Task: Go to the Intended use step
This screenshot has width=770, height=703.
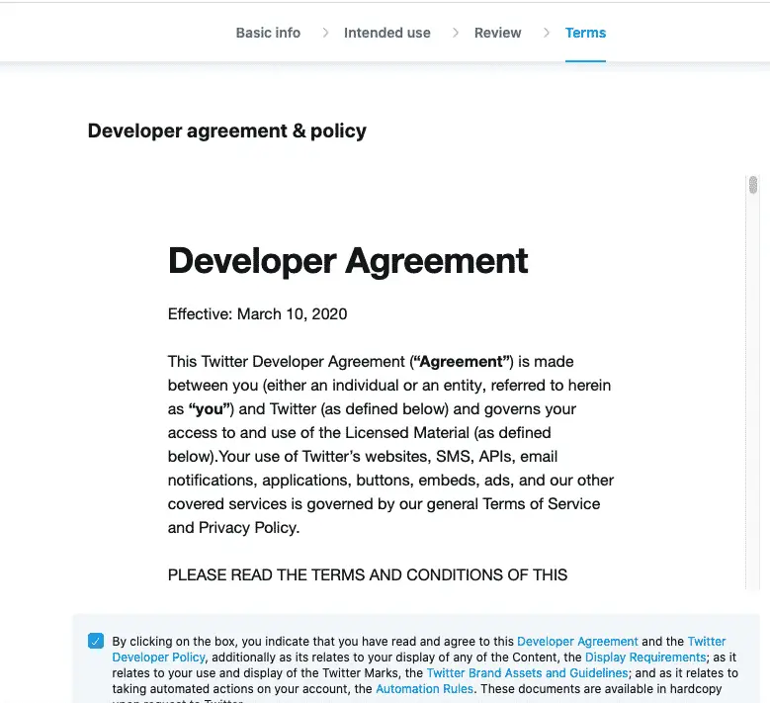Action: [x=386, y=33]
